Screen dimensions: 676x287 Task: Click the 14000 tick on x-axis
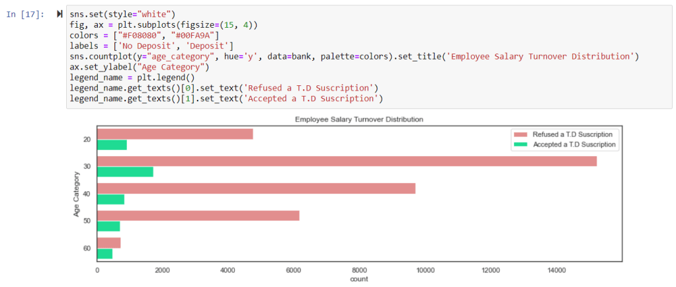[556, 270]
